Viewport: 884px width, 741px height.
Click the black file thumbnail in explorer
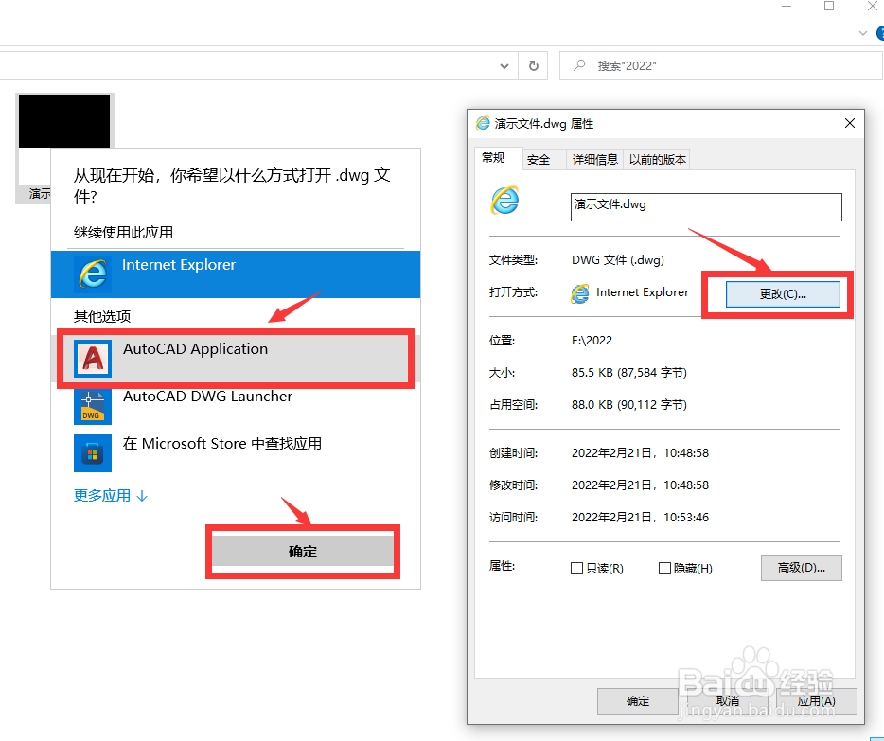pos(64,121)
